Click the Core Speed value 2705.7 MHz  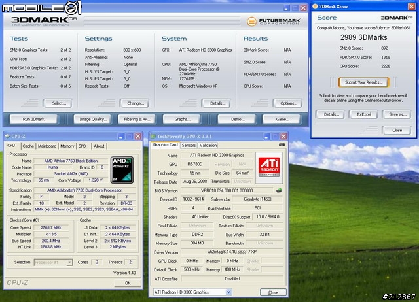click(51, 227)
